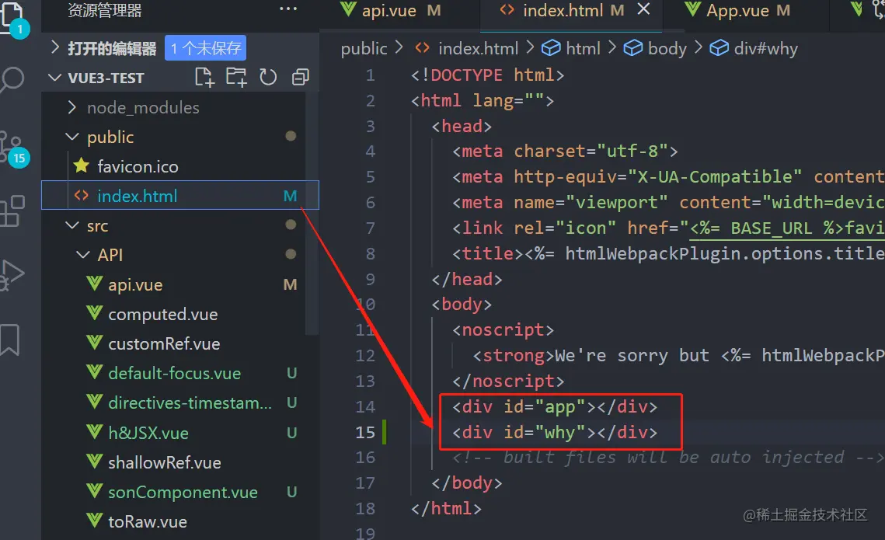Click the body breadcrumb segment
Viewport: 885px width, 540px height.
pyautogui.click(x=667, y=48)
